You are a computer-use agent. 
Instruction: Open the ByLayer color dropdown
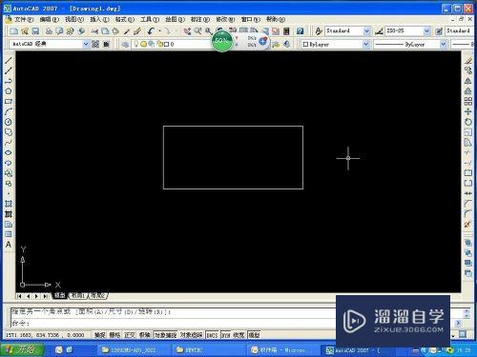point(366,44)
